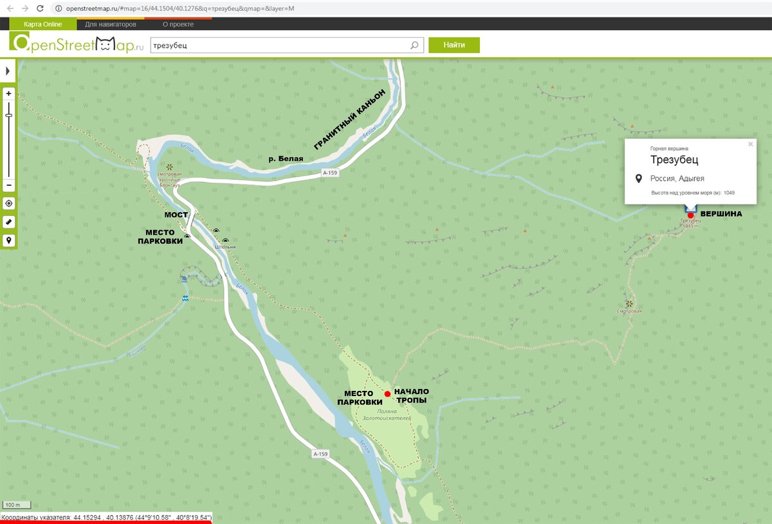This screenshot has height=524, width=772.
Task: Select the measuring tool icon on sidebar
Action: tap(9, 221)
